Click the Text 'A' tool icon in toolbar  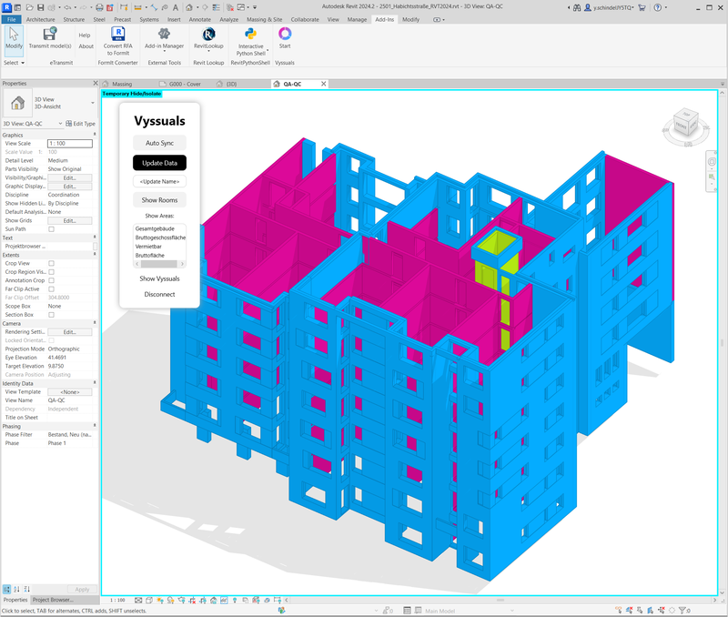(175, 7)
